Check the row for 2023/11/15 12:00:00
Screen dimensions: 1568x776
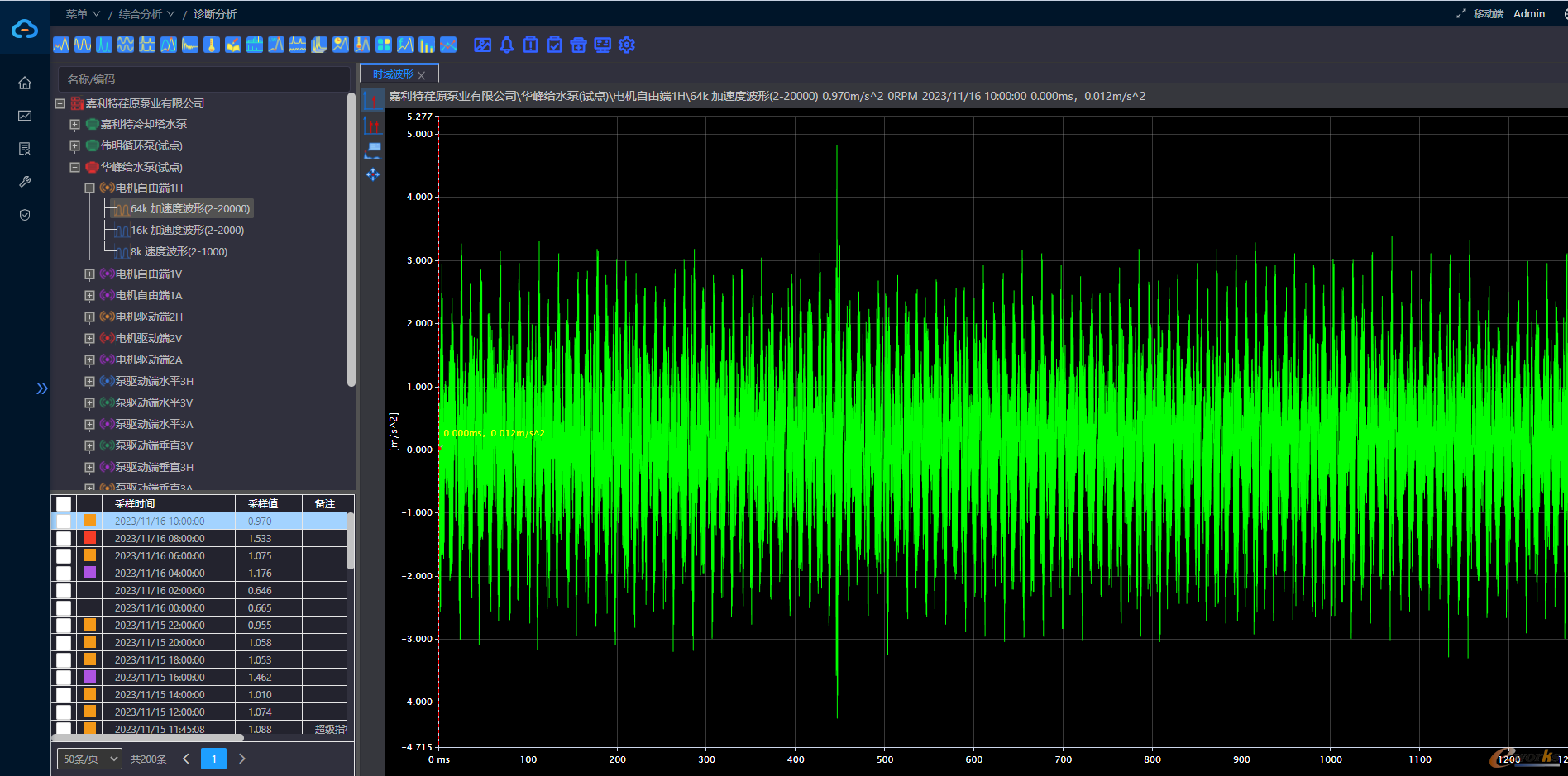coord(64,712)
